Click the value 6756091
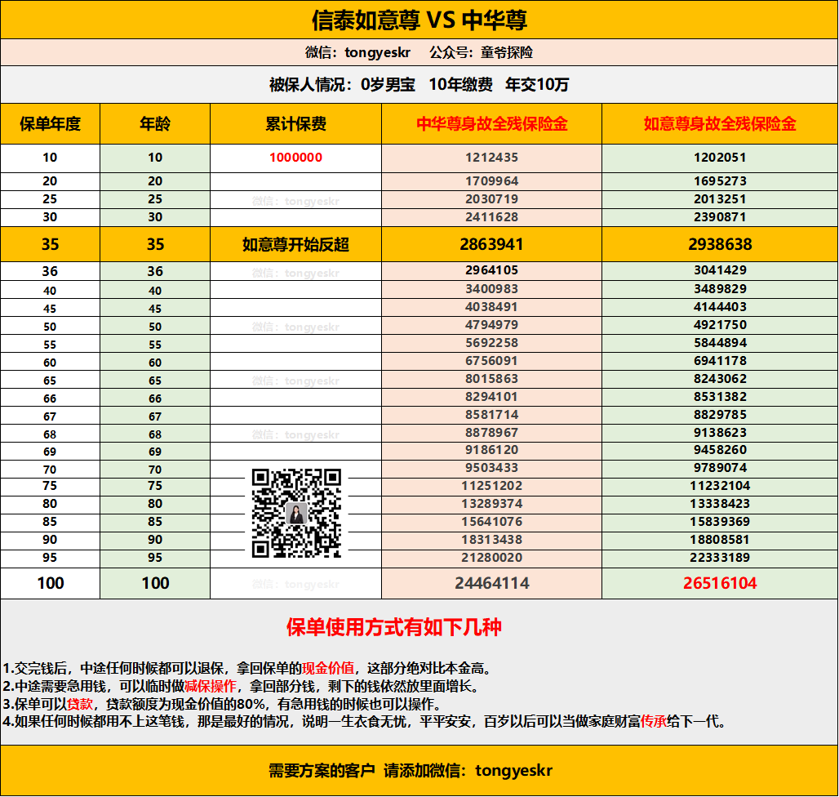Image resolution: width=839 pixels, height=797 pixels. [x=492, y=361]
